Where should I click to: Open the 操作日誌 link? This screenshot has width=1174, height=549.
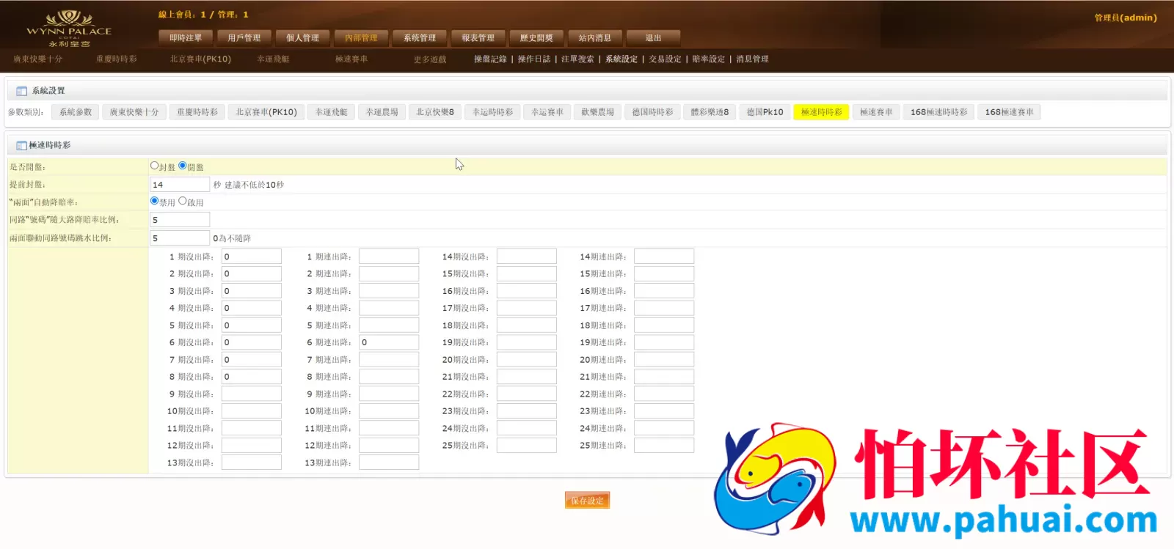coord(534,59)
